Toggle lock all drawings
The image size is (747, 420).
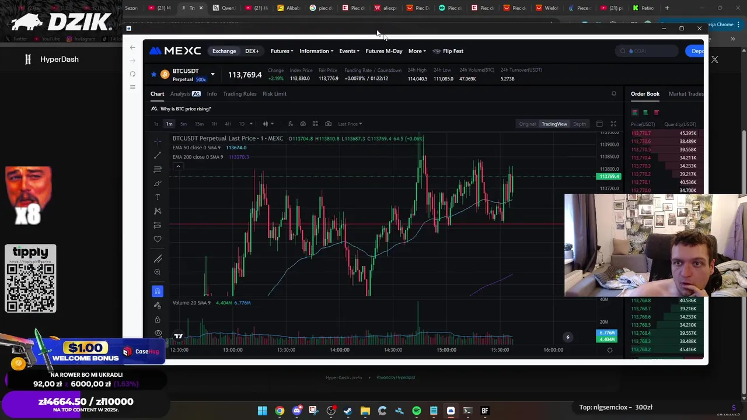coord(158,319)
